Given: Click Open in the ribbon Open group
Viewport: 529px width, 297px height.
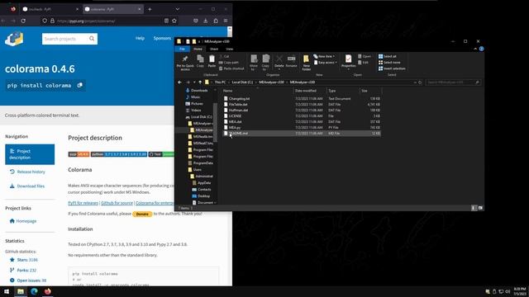Looking at the screenshot, I should [x=365, y=56].
